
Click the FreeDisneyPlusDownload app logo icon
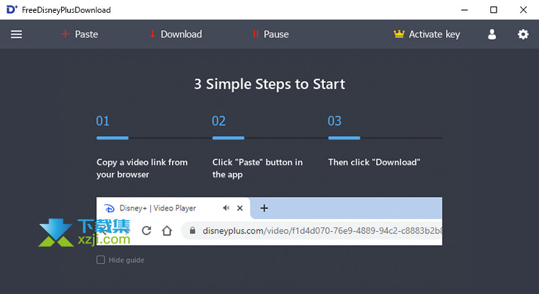(x=12, y=9)
